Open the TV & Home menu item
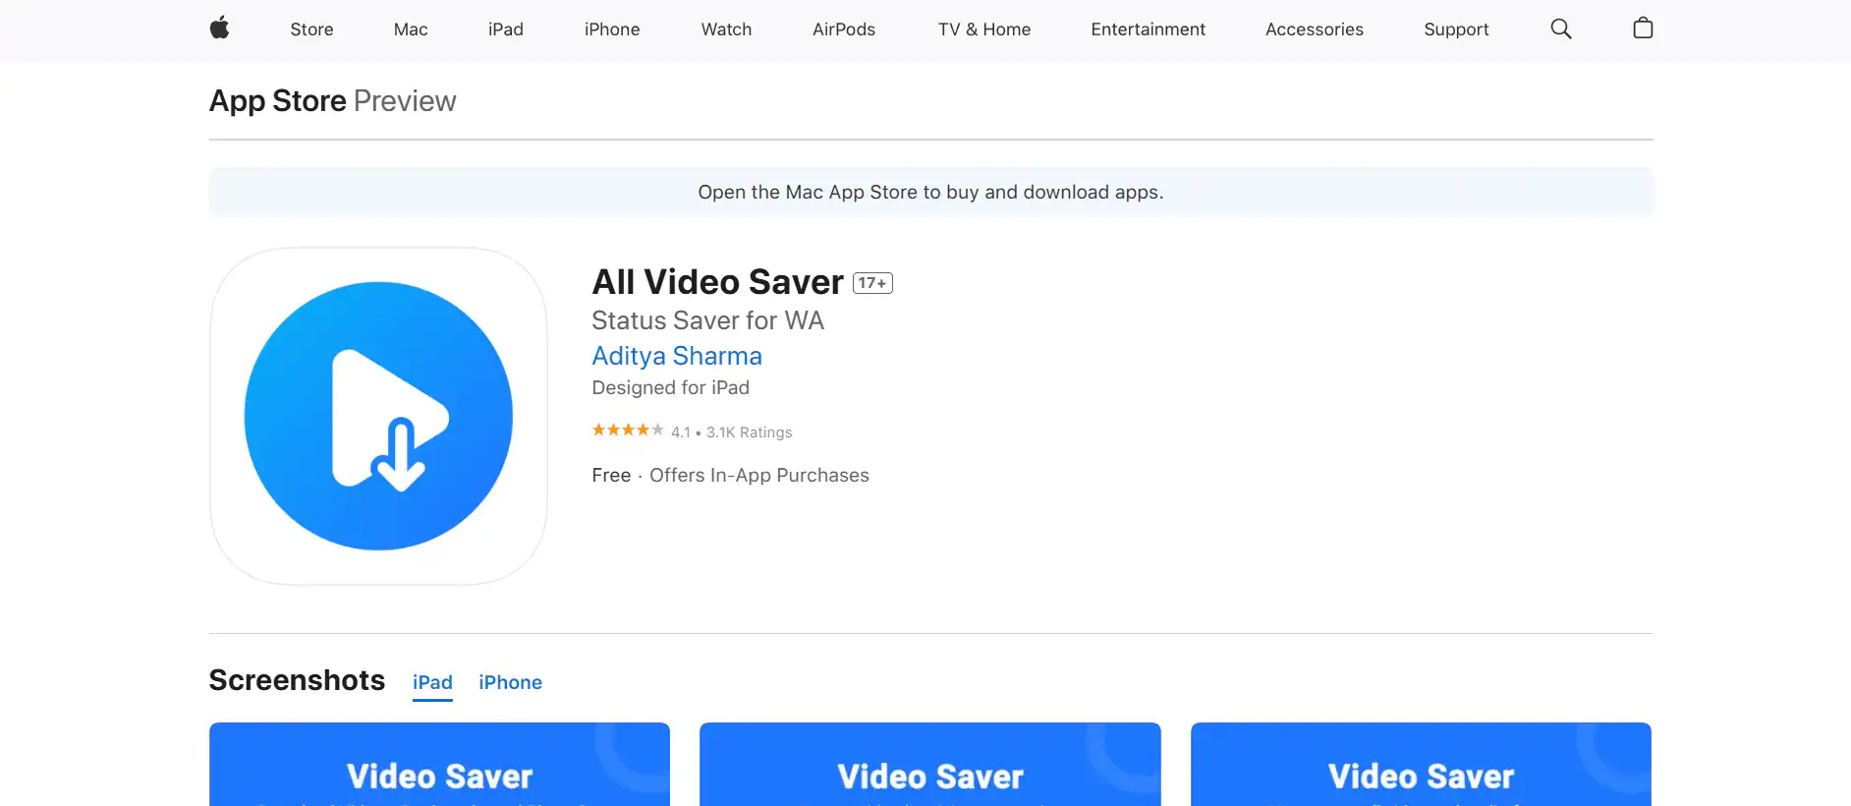Image resolution: width=1851 pixels, height=806 pixels. [x=984, y=29]
